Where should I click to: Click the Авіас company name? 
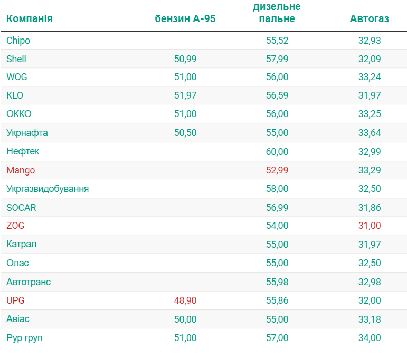(18, 319)
